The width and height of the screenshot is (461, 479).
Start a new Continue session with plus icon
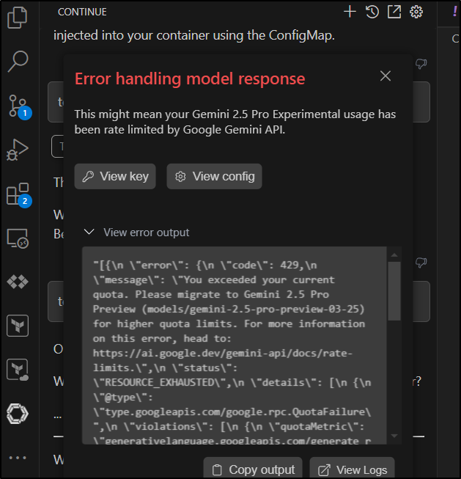coord(350,12)
